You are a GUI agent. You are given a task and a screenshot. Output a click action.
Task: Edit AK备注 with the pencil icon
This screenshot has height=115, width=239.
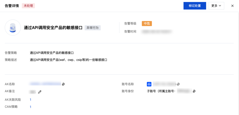point(40,92)
